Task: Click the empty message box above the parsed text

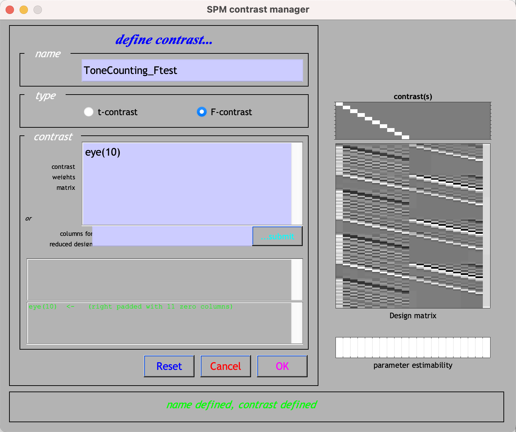Action: (160, 280)
